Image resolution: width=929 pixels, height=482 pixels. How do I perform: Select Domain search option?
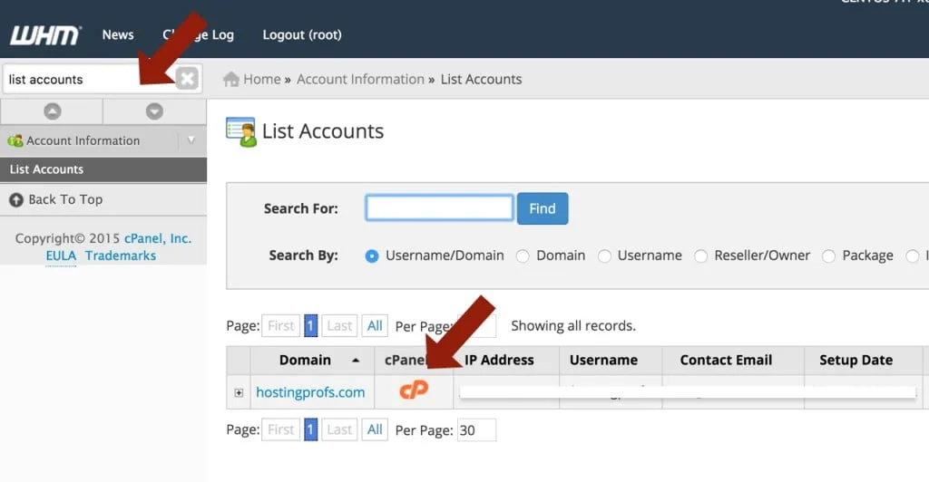click(x=523, y=256)
